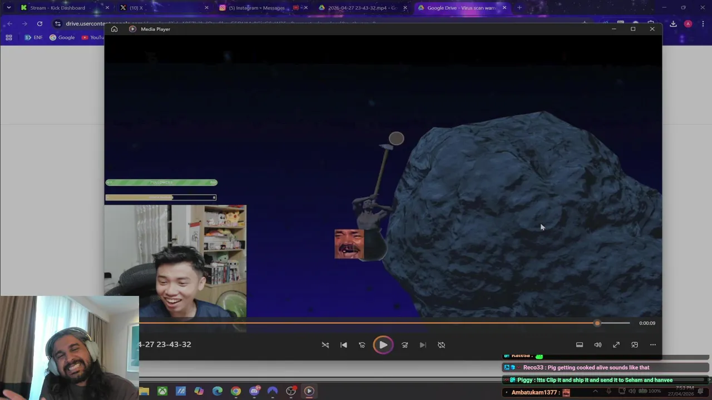Open the ENF bookmark
Image resolution: width=712 pixels, height=400 pixels.
tap(33, 37)
